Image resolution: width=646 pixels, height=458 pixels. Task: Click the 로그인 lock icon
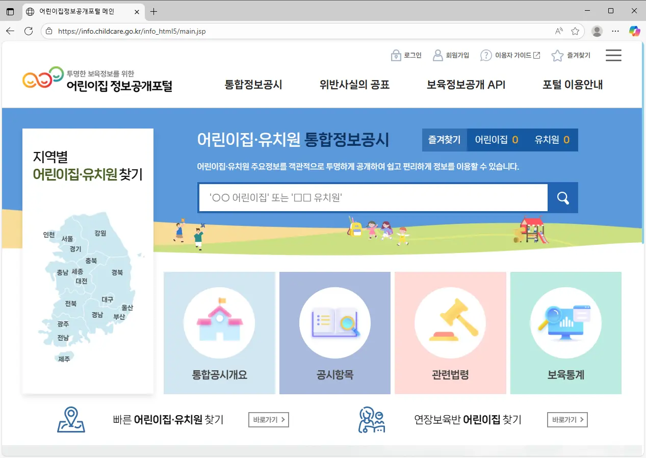point(396,56)
